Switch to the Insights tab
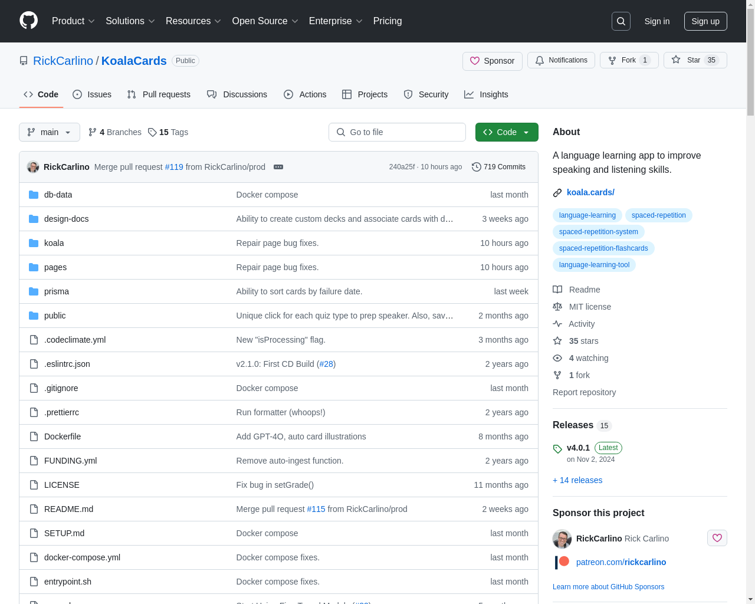The width and height of the screenshot is (755, 604). point(486,94)
